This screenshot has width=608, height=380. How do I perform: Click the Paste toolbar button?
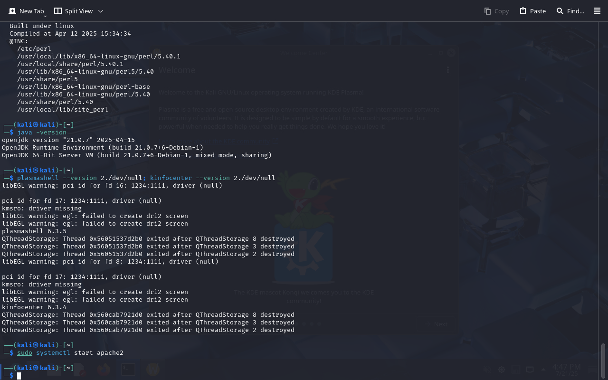tap(532, 11)
